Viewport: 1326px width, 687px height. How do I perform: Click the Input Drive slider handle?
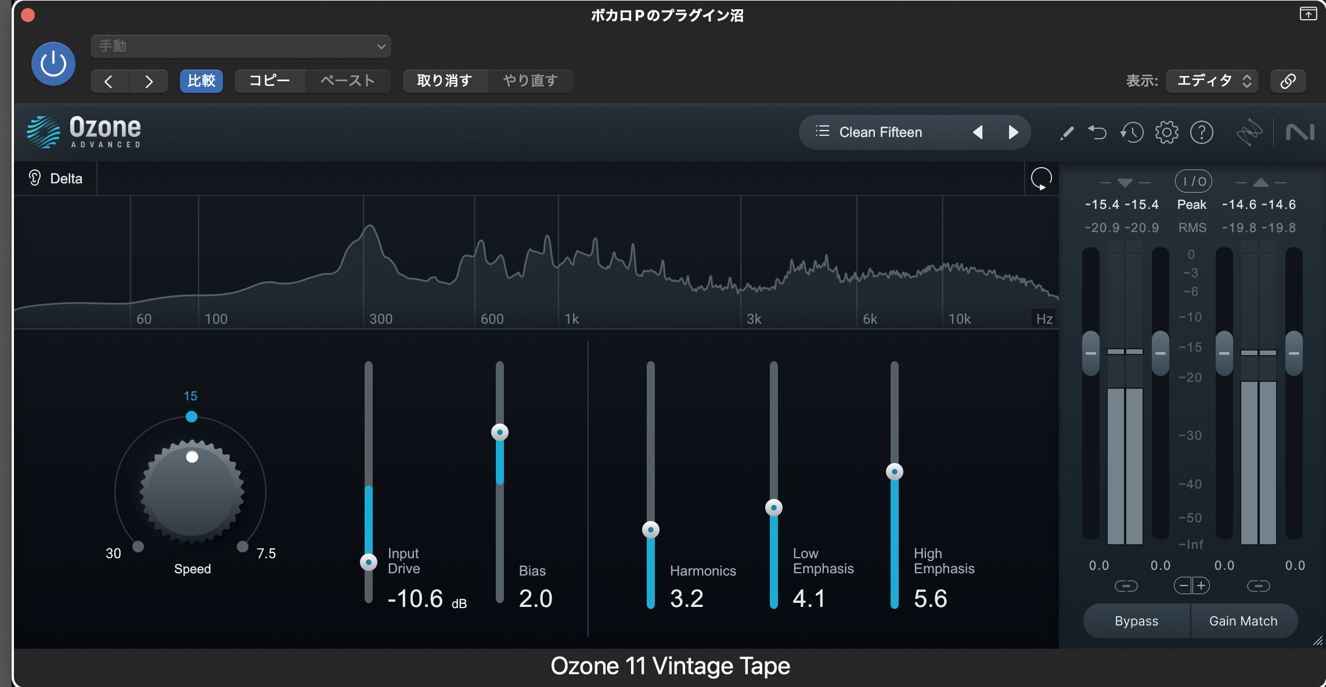pyautogui.click(x=369, y=562)
